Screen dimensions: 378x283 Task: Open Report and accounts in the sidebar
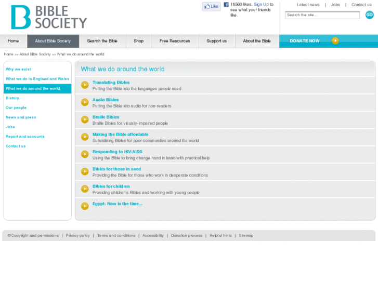[25, 137]
